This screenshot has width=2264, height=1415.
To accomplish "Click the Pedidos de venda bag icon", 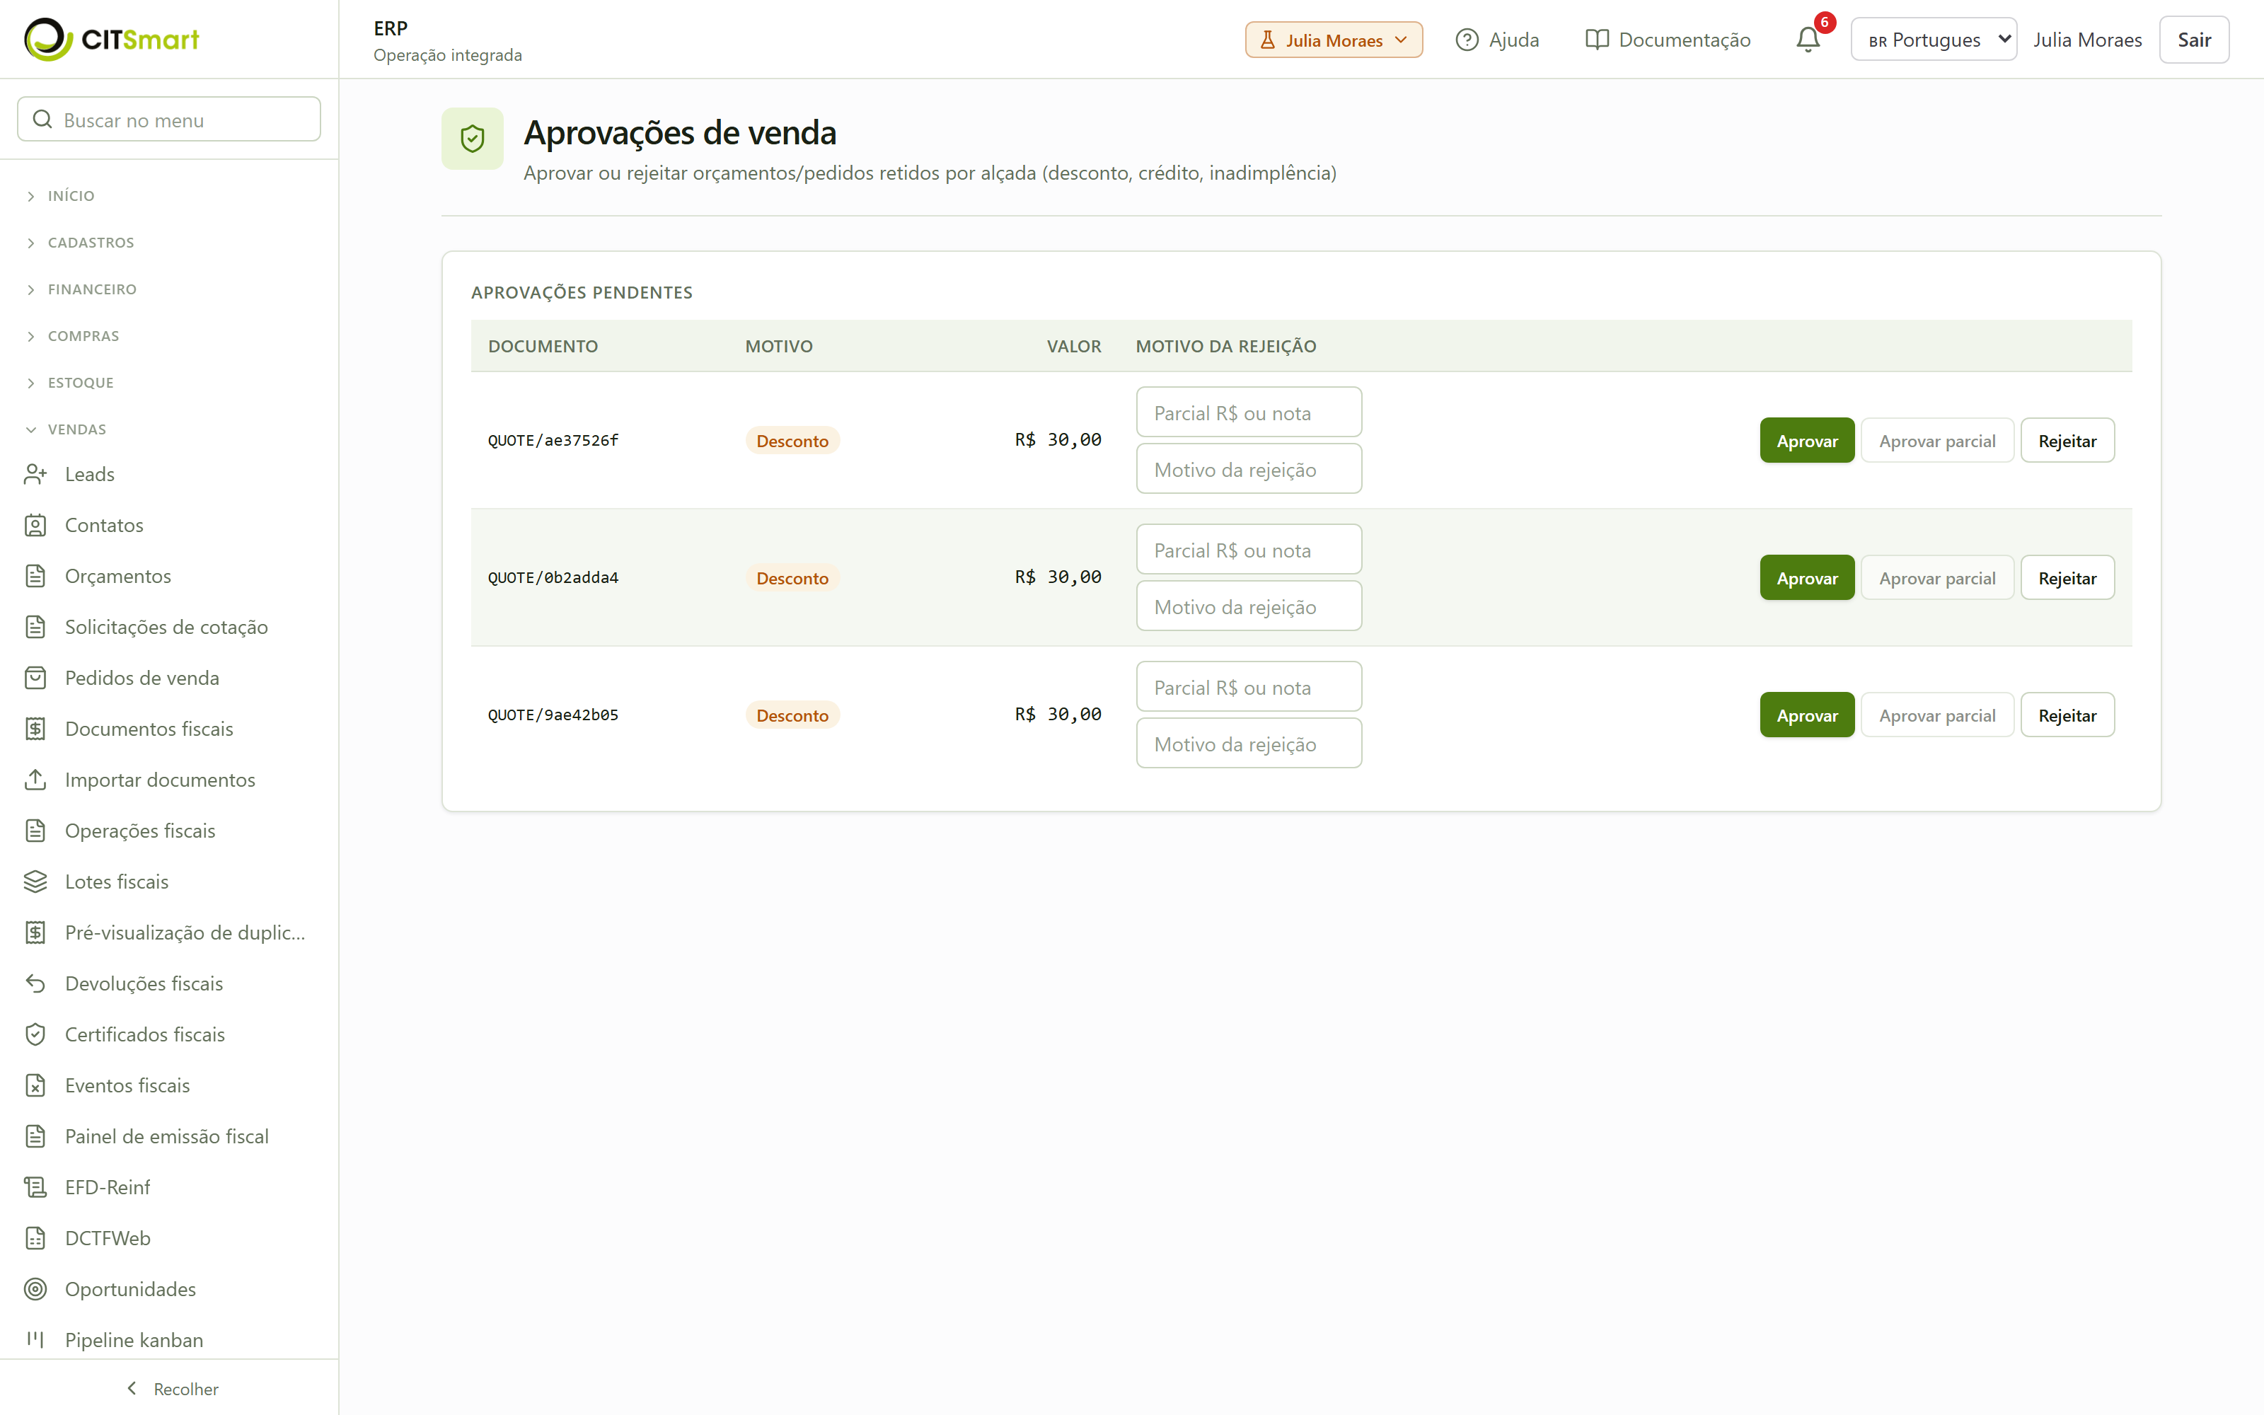I will [x=35, y=678].
